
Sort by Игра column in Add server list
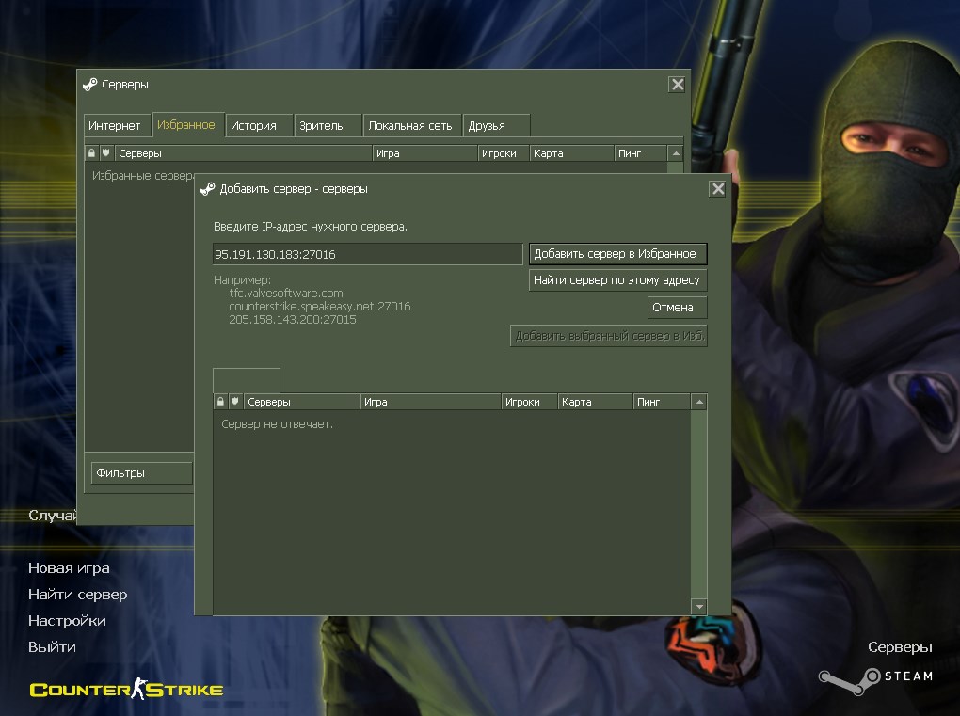[430, 402]
